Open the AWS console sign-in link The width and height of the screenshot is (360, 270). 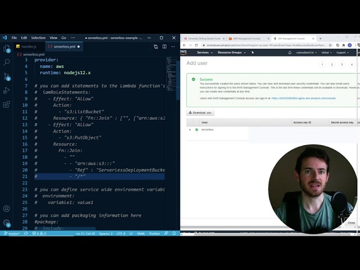pyautogui.click(x=303, y=98)
